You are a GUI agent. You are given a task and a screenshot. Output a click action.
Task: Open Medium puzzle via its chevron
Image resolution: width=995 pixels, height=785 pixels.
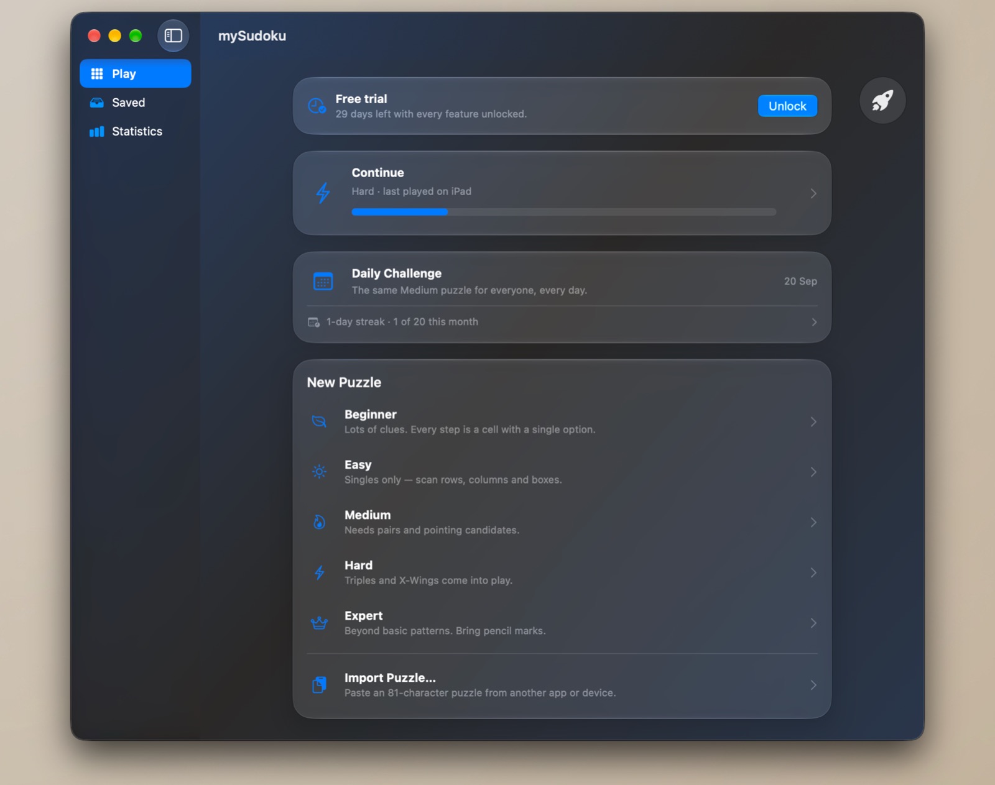[x=813, y=523]
